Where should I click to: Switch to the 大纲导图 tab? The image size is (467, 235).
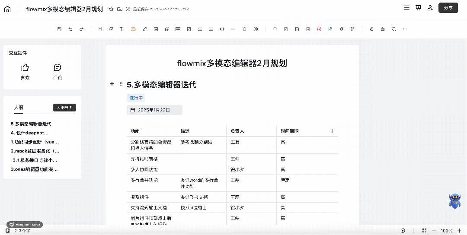[64, 108]
